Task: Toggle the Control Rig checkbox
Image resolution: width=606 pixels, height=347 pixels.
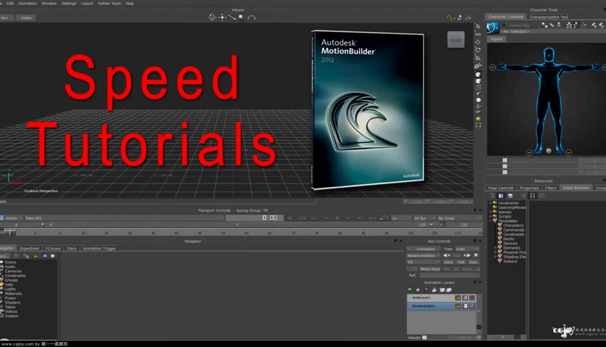Action: point(504,25)
